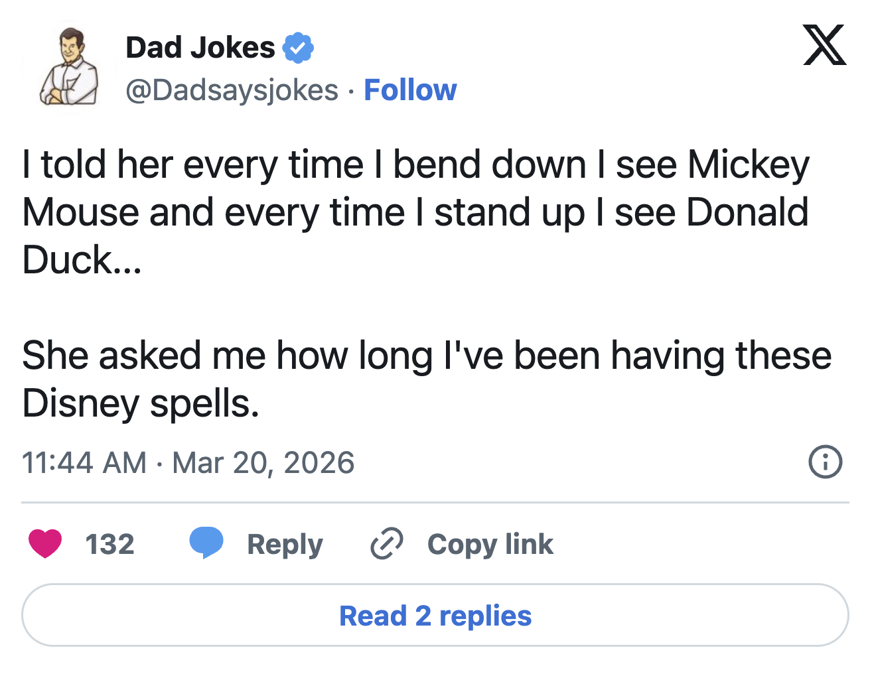
Task: Follow the Dad Jokes account
Action: point(410,90)
